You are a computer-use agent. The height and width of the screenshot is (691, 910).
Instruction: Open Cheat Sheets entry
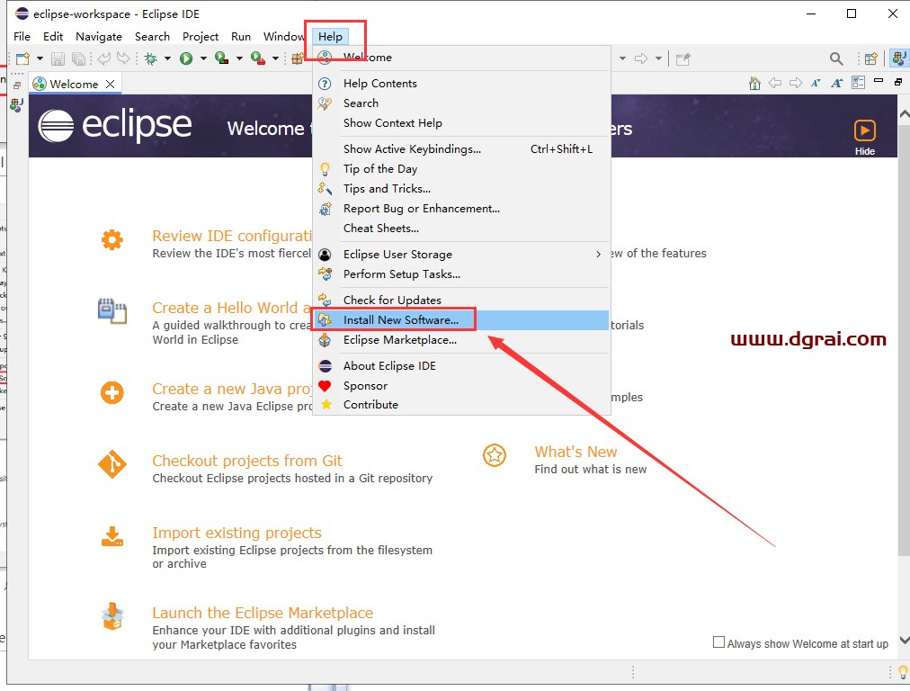point(461,229)
